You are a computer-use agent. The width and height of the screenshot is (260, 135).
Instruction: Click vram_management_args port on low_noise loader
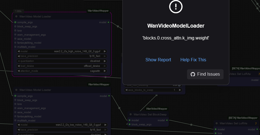[x=15, y=108]
